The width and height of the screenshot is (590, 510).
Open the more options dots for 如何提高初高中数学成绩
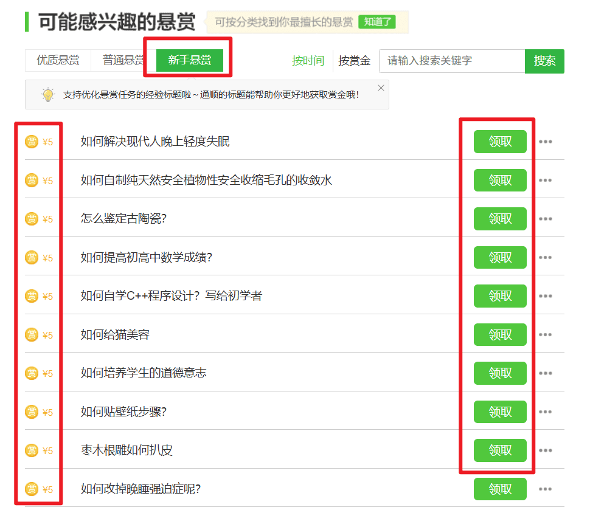[x=546, y=258]
